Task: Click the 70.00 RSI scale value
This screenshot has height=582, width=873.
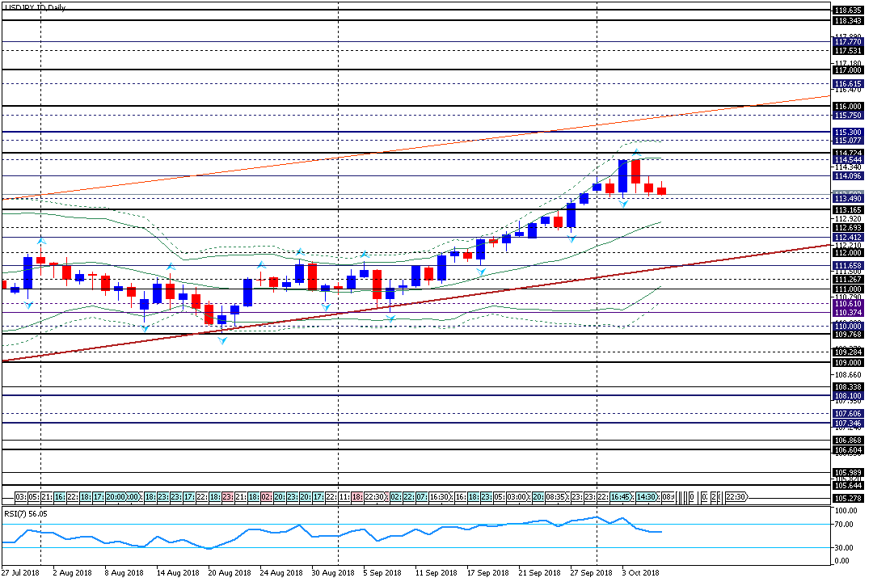Action: 844,525
